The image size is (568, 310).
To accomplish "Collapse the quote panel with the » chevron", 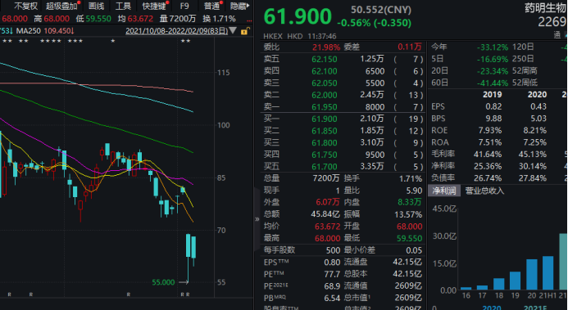I will 257,219.
